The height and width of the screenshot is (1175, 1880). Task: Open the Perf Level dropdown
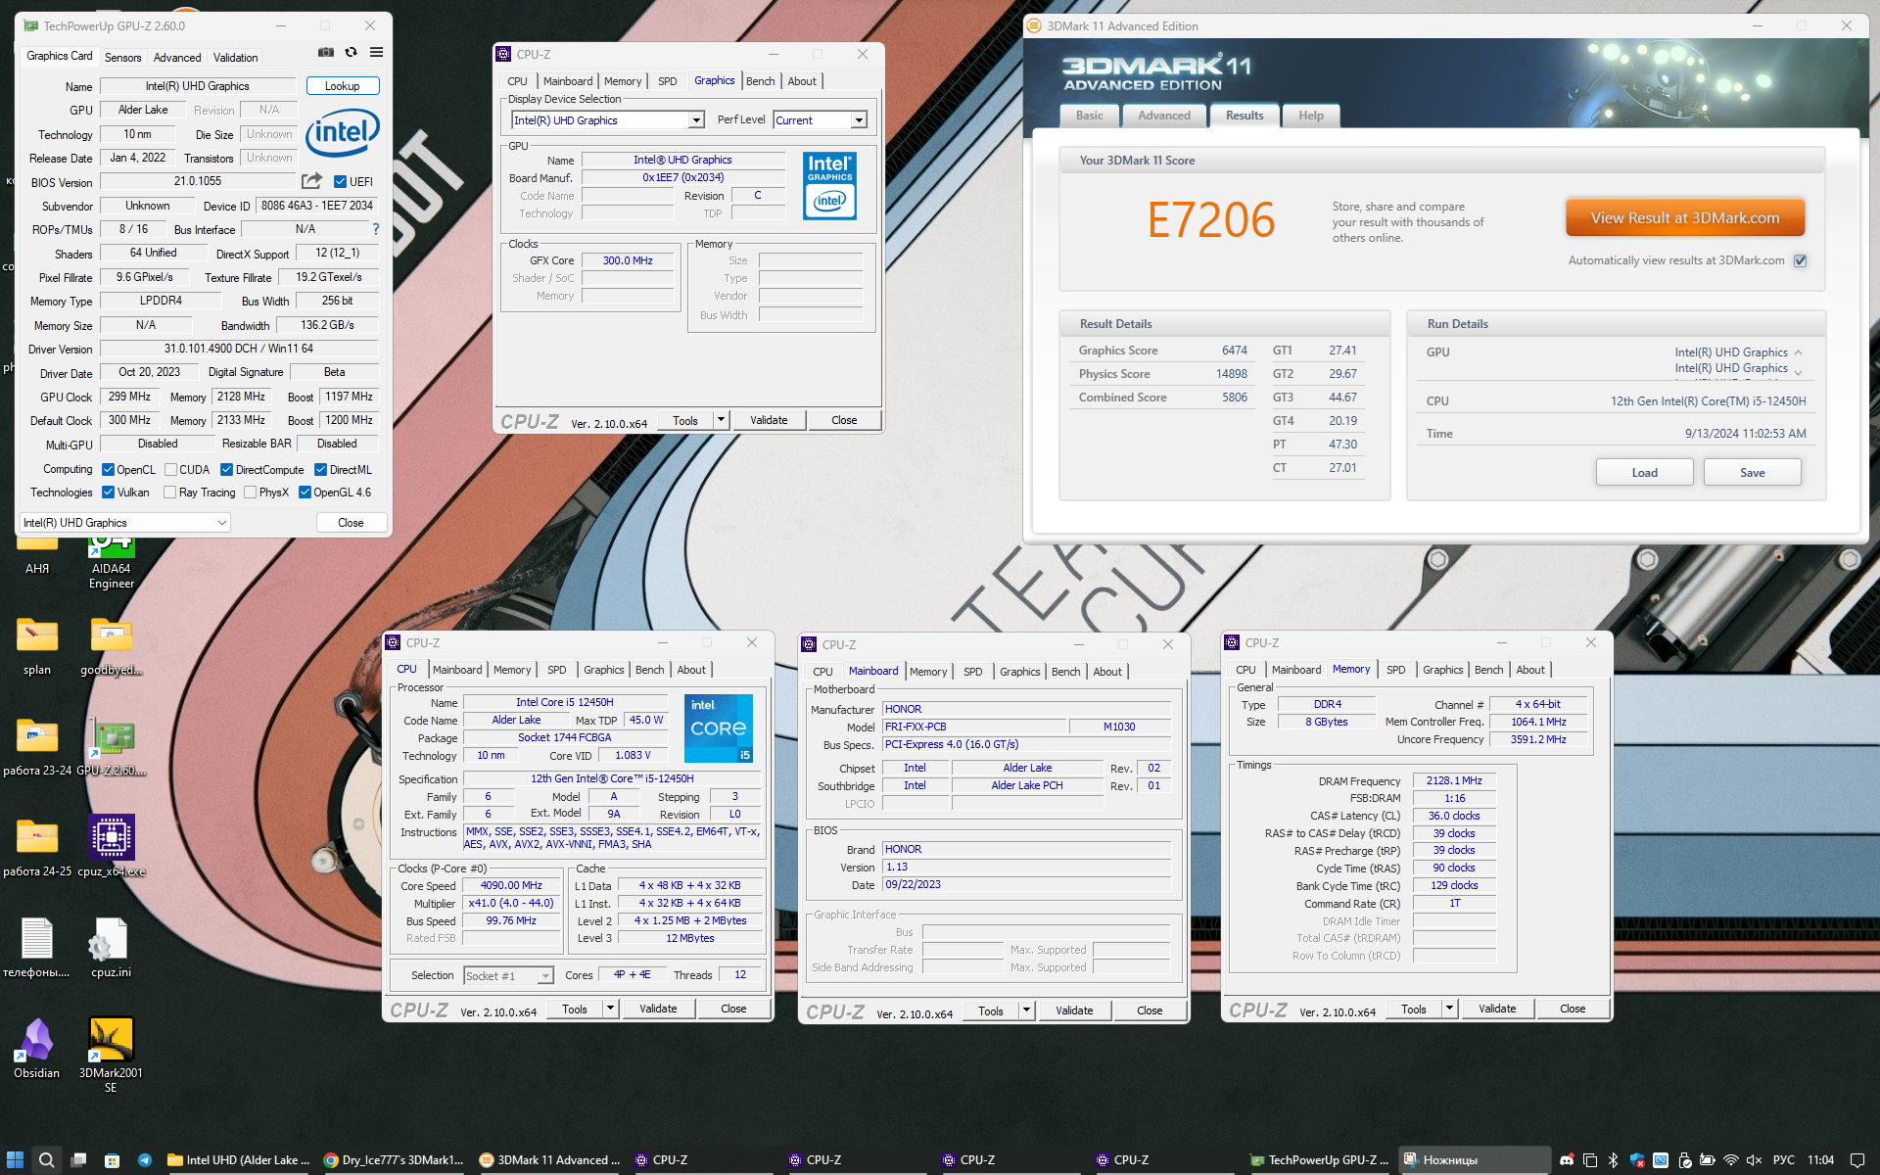point(821,120)
